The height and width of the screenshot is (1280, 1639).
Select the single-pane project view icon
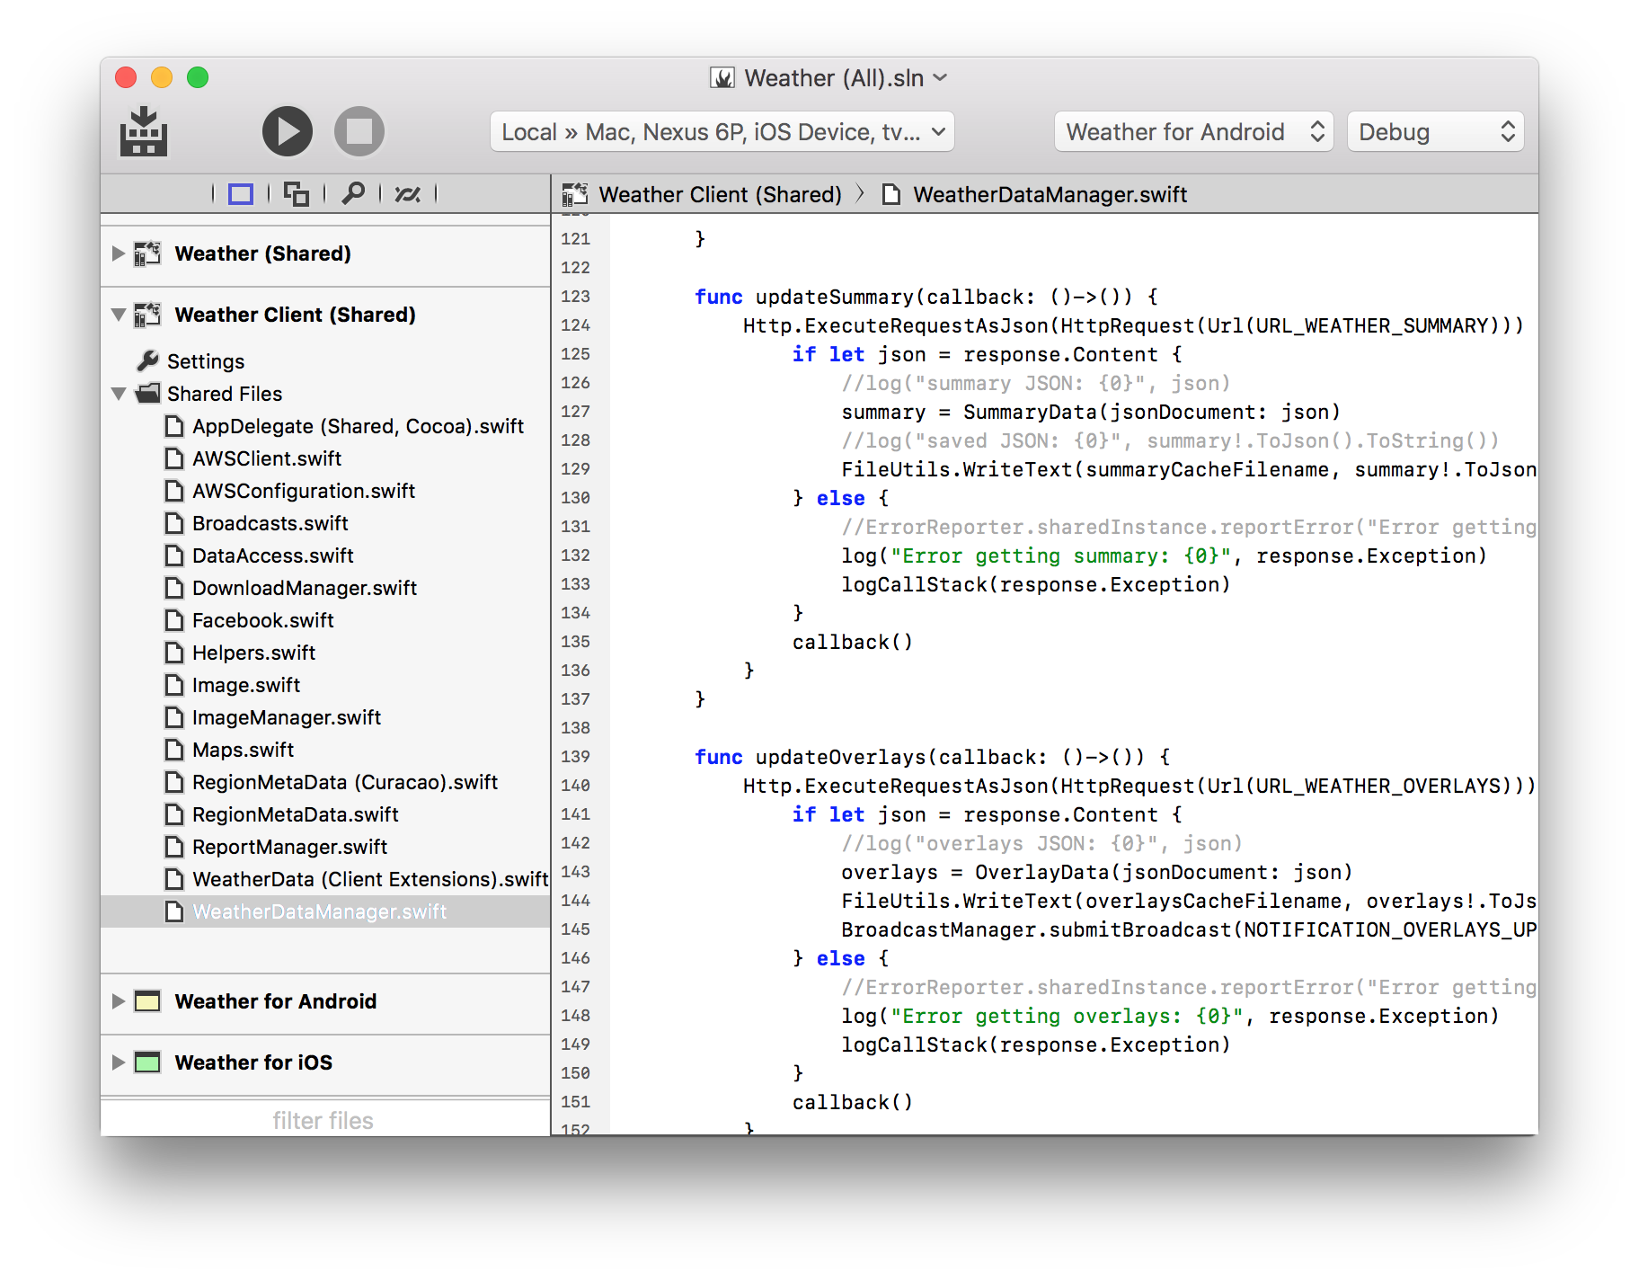point(241,194)
